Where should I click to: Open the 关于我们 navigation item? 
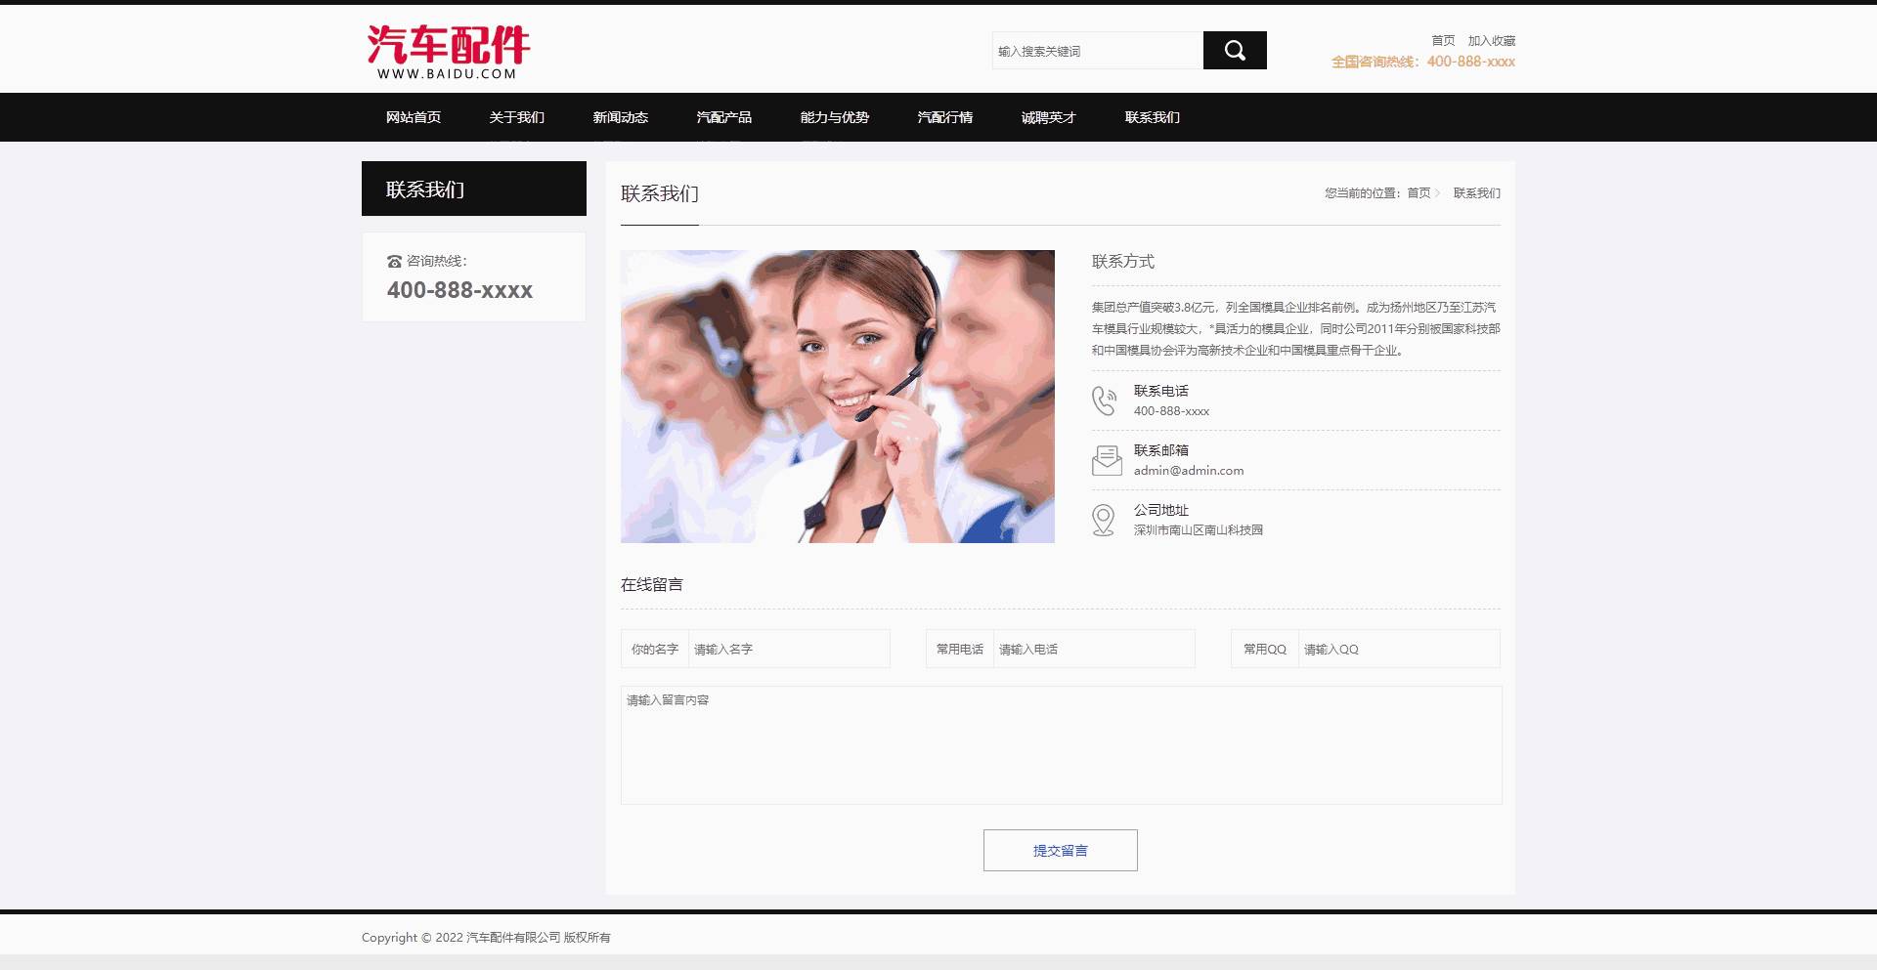coord(516,117)
